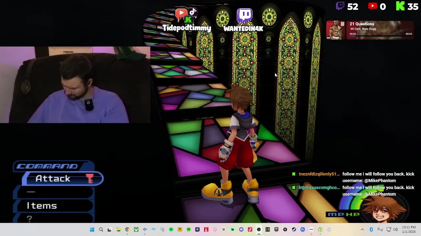The image size is (421, 236).
Task: Open Epic Games Launcher from the taskbar
Action: coord(276,229)
